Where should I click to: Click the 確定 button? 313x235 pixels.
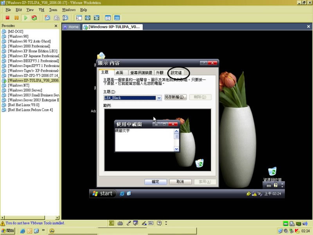point(155,182)
